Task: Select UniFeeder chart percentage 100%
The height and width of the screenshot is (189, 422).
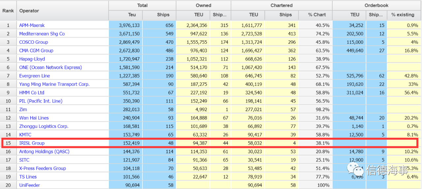Action: tap(323, 185)
